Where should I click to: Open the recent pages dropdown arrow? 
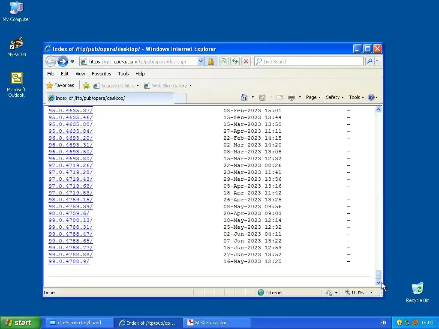(72, 62)
